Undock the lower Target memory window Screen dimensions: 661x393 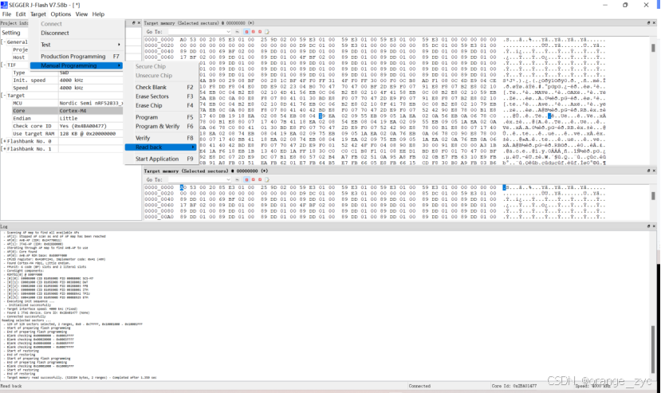(x=648, y=171)
